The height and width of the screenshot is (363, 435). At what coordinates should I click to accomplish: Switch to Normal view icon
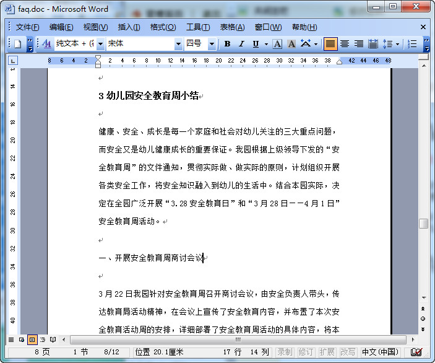click(x=11, y=339)
